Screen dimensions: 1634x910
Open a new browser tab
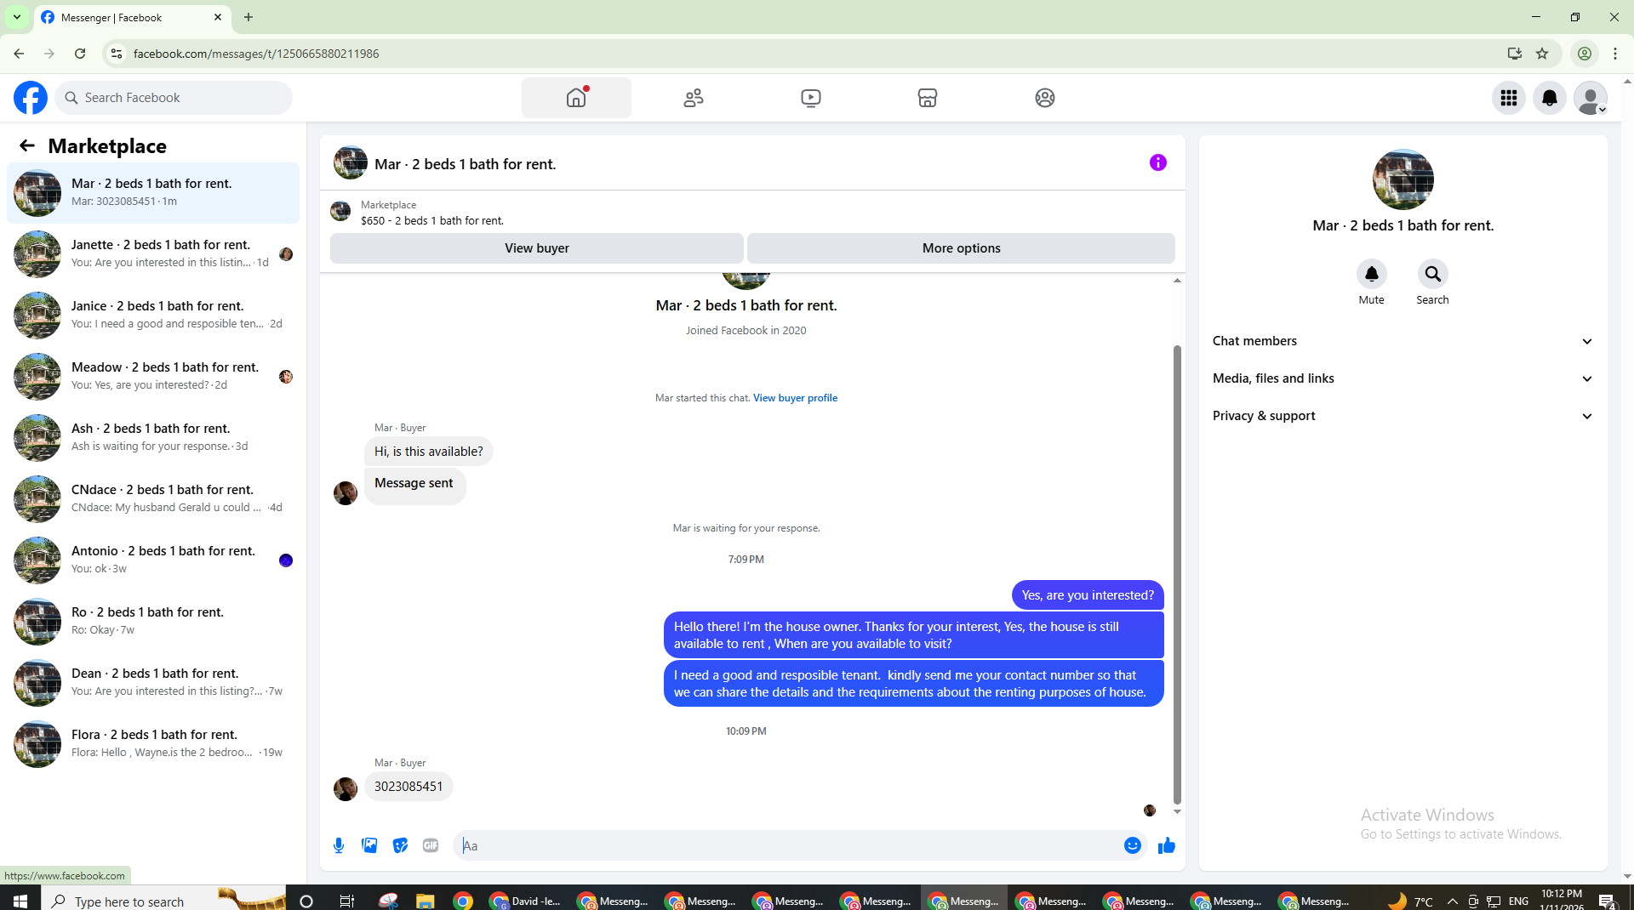(x=249, y=17)
